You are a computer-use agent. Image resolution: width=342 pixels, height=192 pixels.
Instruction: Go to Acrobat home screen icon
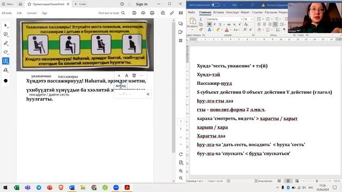(x=20, y=4)
